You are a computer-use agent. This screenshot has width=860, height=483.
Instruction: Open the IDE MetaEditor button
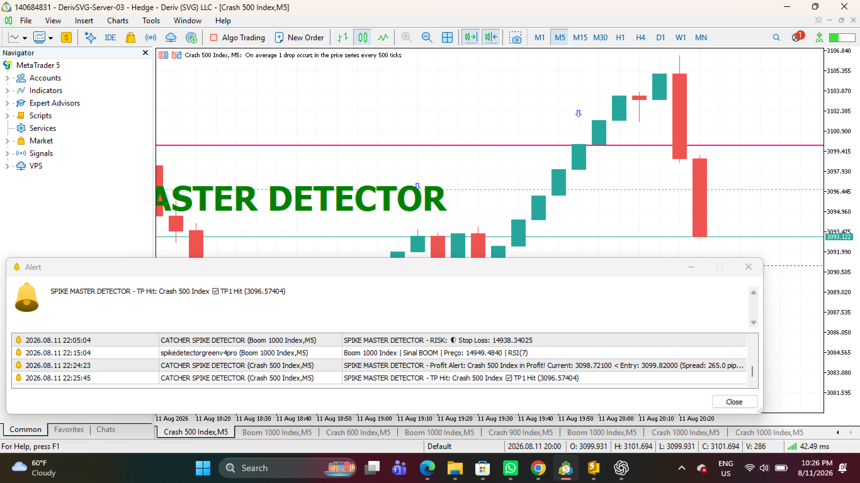(x=110, y=38)
